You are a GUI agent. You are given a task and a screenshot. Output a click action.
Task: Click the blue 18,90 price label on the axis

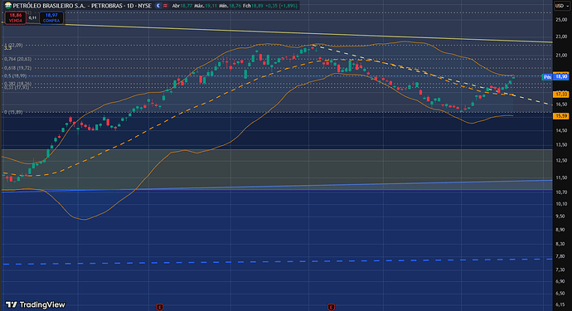[x=561, y=76]
